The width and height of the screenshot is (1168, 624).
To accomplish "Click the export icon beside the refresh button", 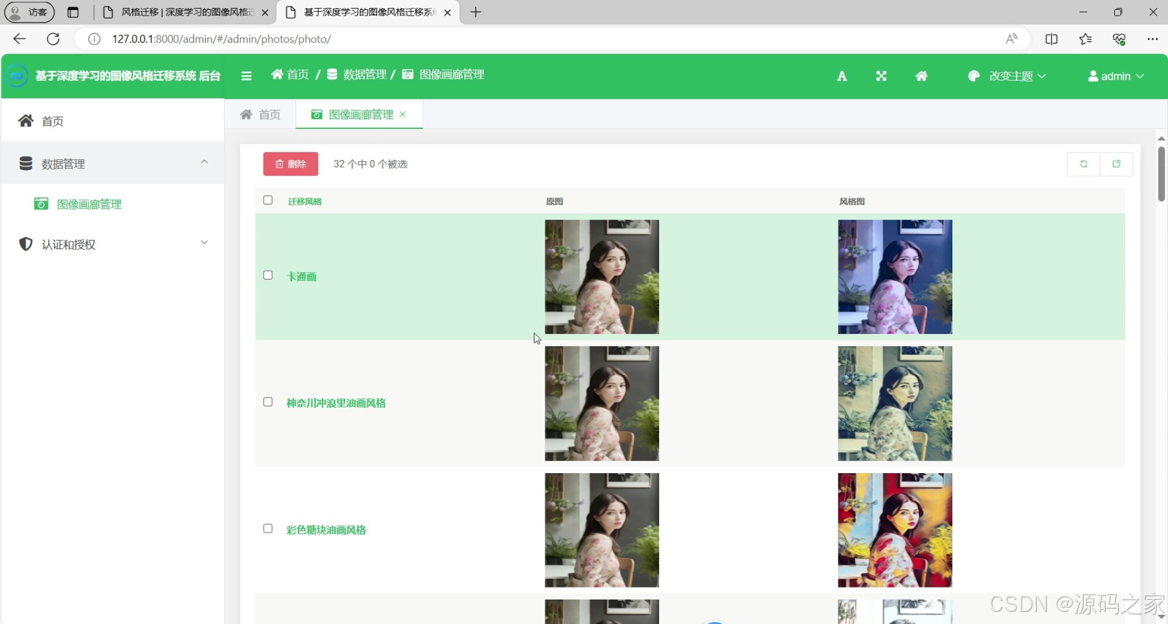I will 1117,164.
